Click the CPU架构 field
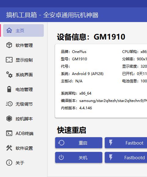 point(134,52)
